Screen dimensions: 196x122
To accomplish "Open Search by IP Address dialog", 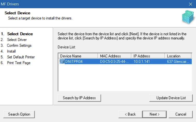I will coord(79,98).
